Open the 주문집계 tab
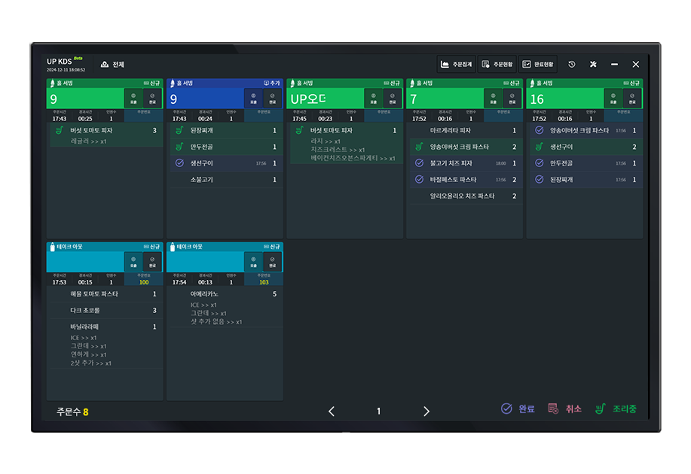691x474 pixels. 457,65
